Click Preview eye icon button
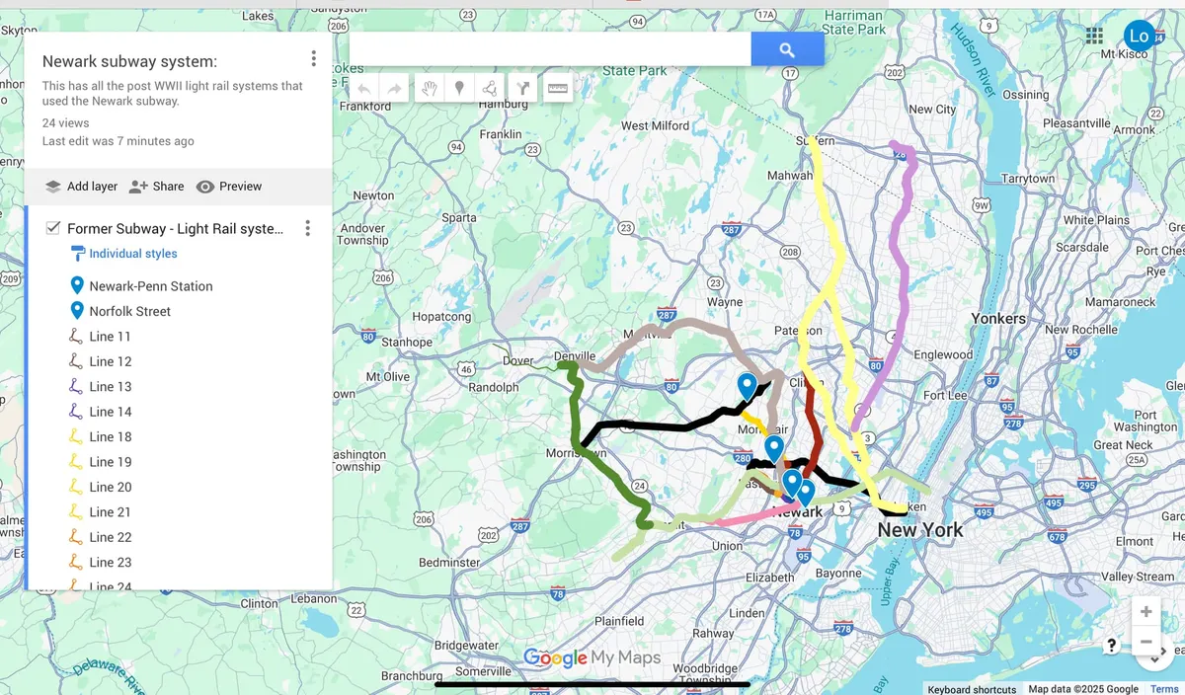The width and height of the screenshot is (1185, 695). pos(229,186)
